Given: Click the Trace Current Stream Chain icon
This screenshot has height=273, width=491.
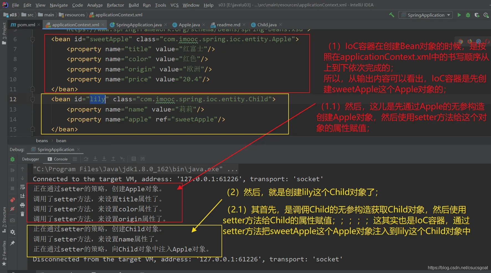Looking at the screenshot, I should 143,159.
